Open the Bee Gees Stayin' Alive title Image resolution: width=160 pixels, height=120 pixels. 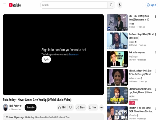(x=141, y=36)
